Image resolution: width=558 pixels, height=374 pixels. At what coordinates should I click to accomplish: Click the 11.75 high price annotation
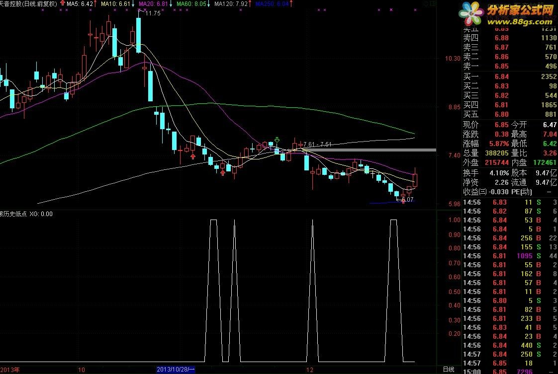(153, 13)
